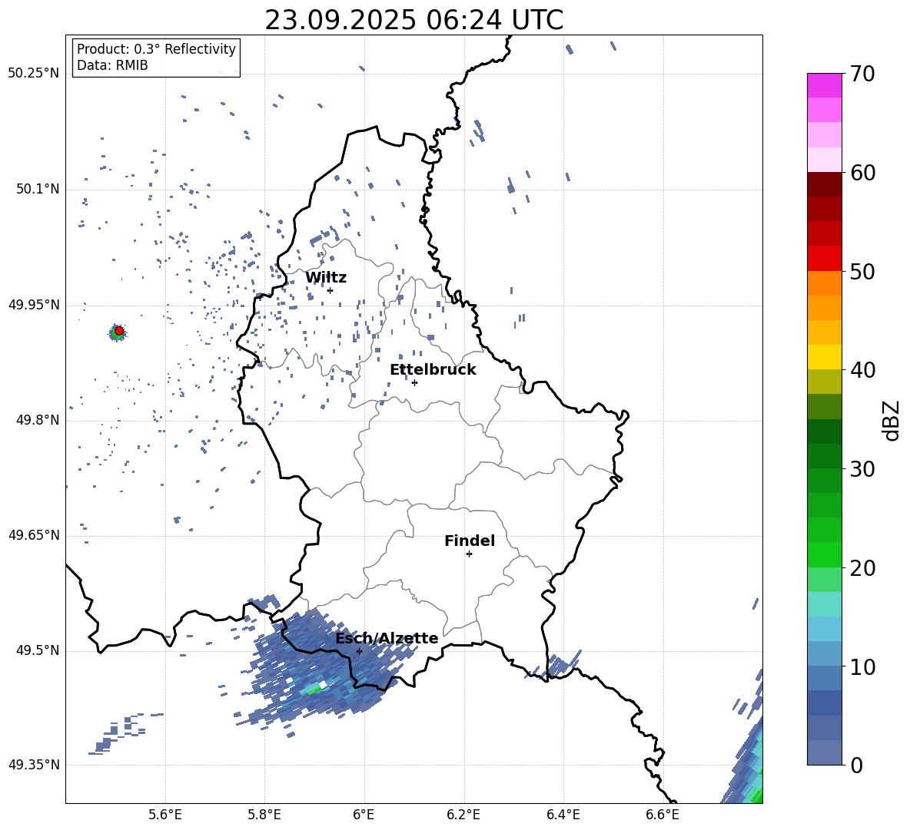Click the dBZ colorbar axis label

coord(891,420)
